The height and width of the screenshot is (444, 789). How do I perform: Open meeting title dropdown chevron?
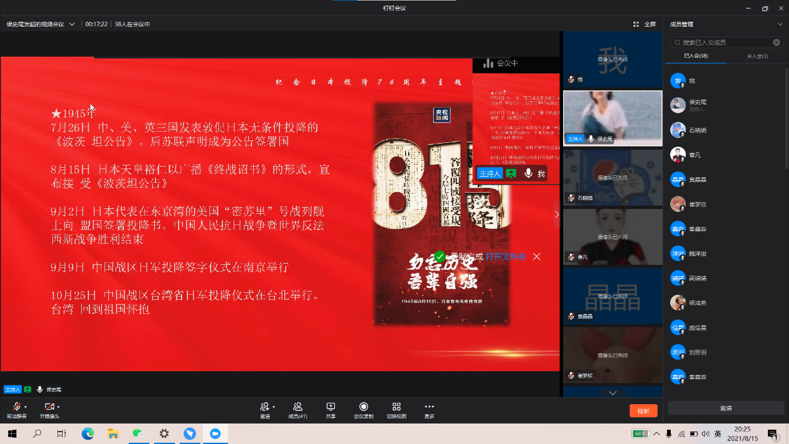[72, 24]
